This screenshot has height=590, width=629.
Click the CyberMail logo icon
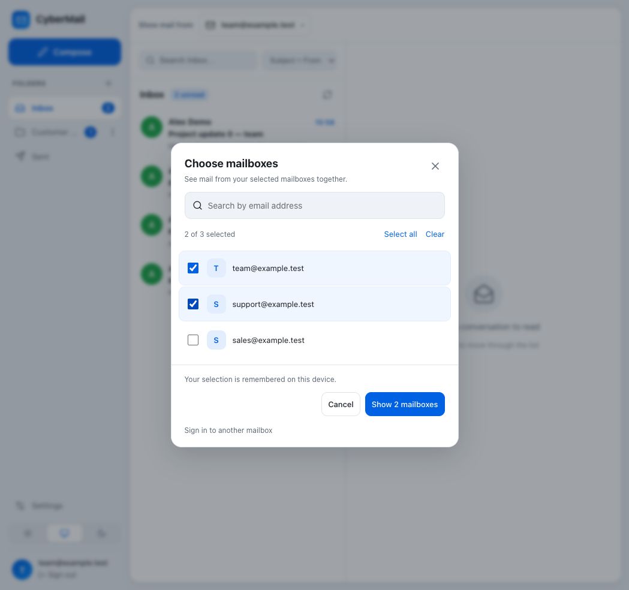click(21, 19)
